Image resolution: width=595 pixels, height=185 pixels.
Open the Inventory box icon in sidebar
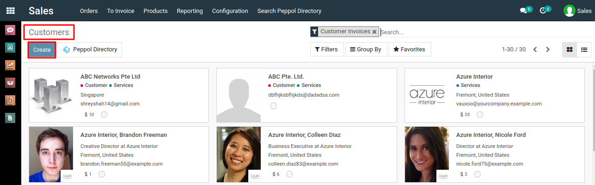coord(10,82)
